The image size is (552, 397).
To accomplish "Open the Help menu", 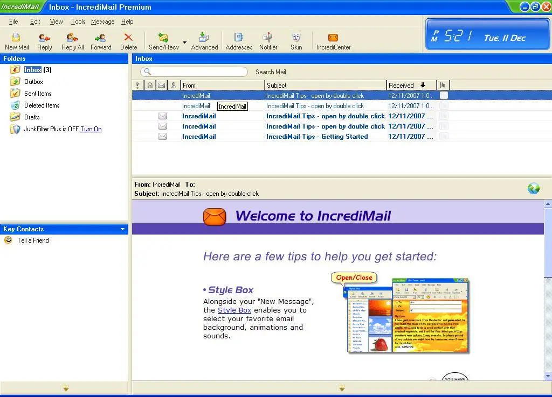I will (127, 22).
